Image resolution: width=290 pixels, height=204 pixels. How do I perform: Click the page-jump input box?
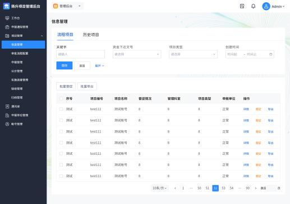click(x=271, y=188)
